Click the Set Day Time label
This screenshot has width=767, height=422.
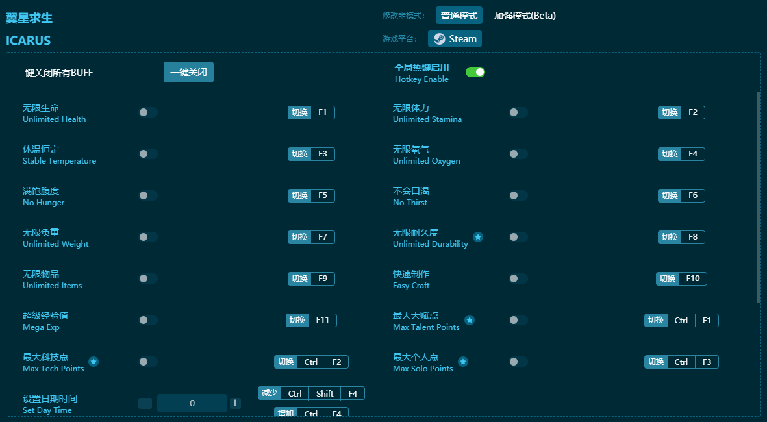point(47,410)
